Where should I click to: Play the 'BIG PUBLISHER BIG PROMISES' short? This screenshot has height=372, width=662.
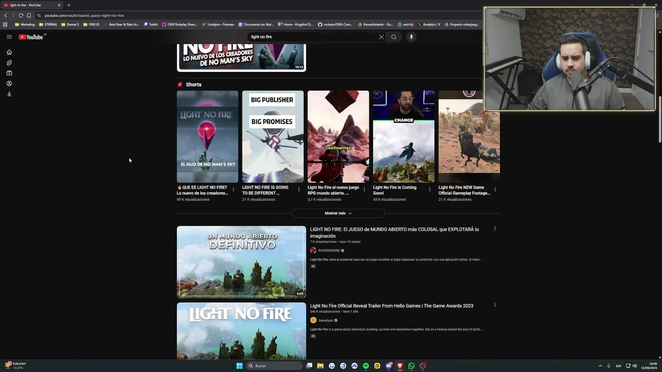click(x=273, y=136)
